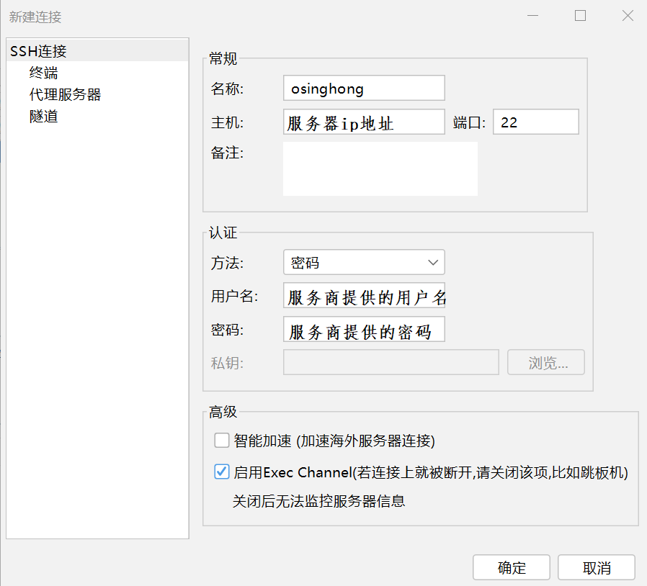Focus the 用户名 input field

(x=364, y=296)
